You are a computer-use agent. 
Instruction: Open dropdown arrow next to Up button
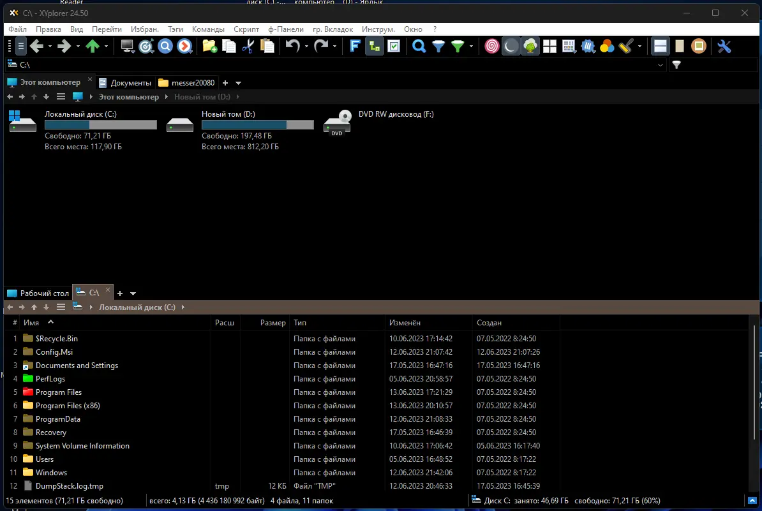[x=106, y=47]
